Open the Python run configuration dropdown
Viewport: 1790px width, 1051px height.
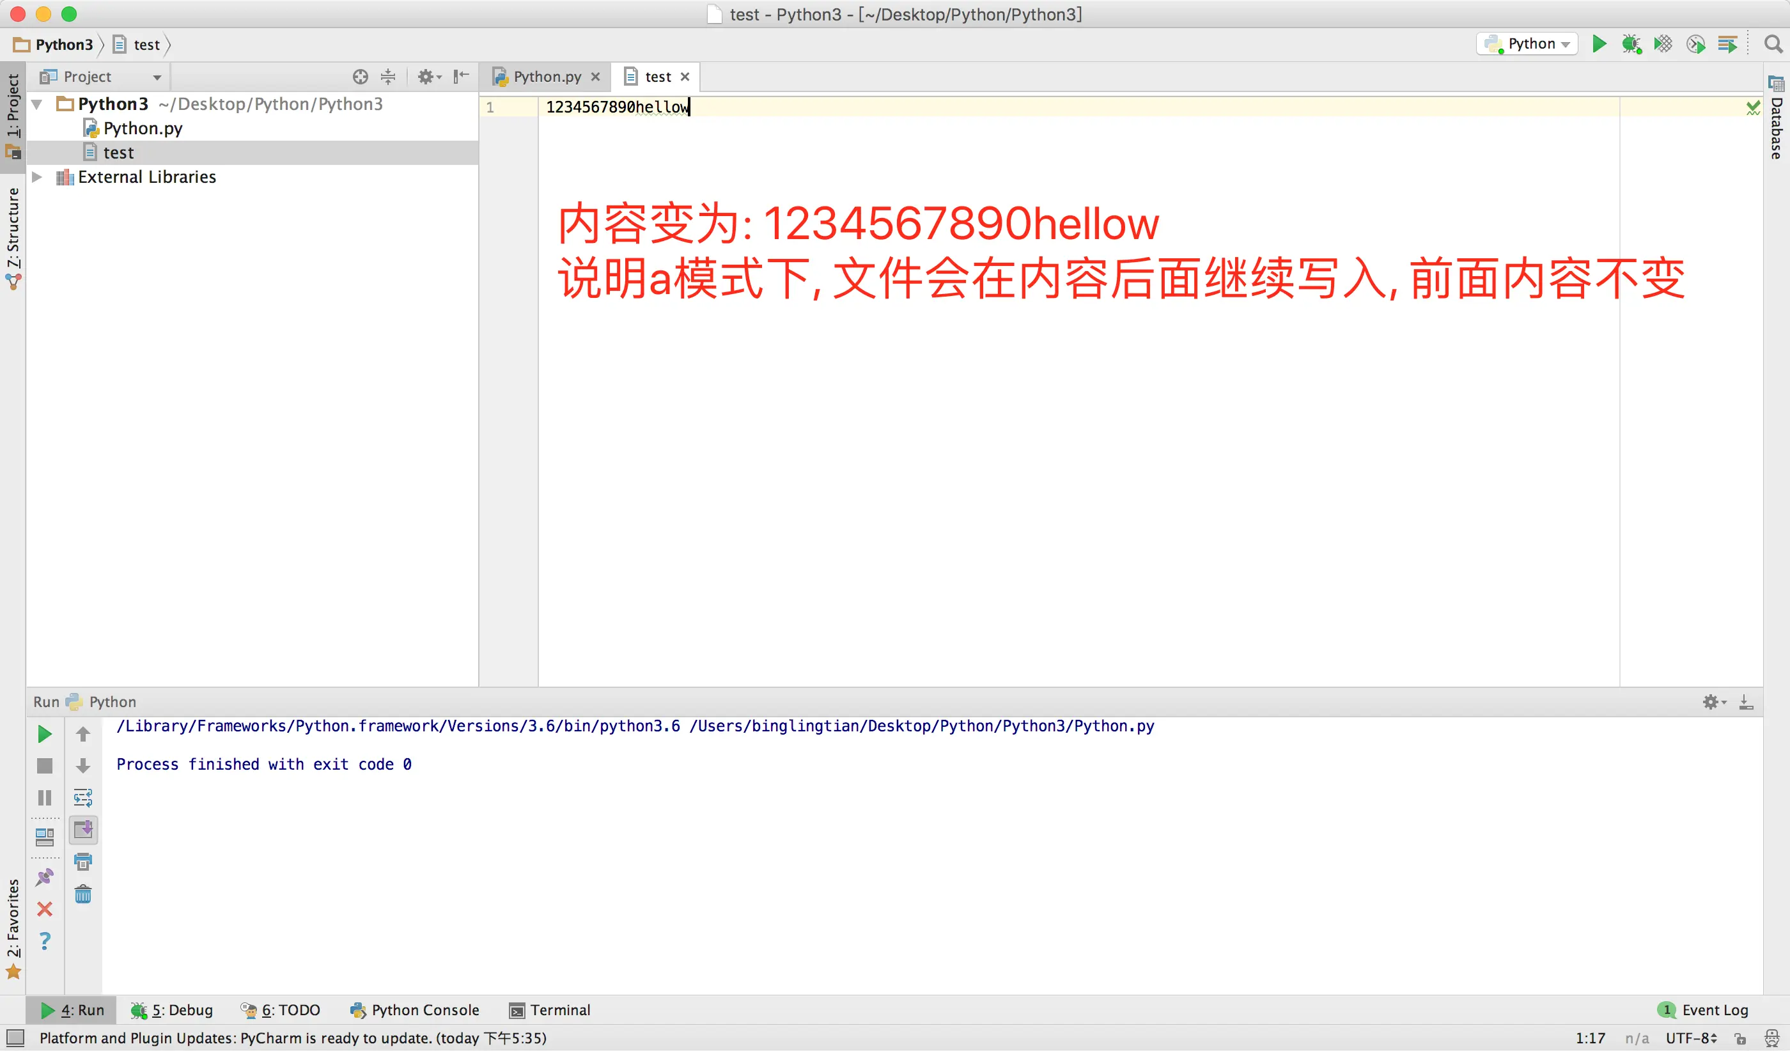[1527, 44]
